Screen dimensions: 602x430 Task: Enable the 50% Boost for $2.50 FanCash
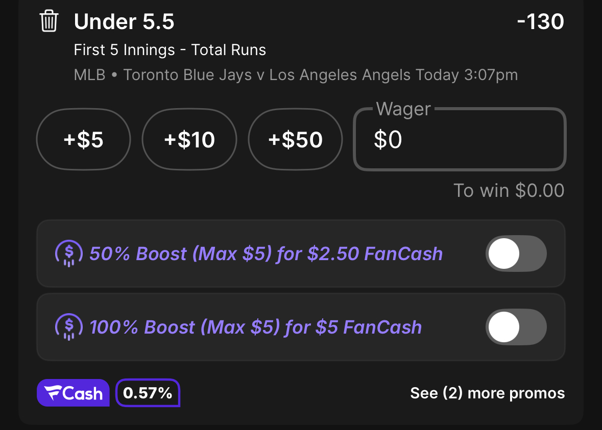pyautogui.click(x=516, y=254)
